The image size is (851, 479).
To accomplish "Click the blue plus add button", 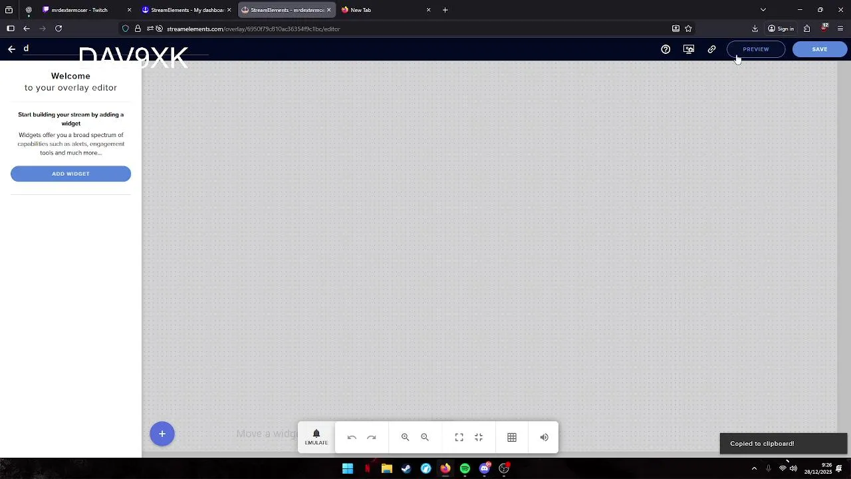I will click(162, 434).
